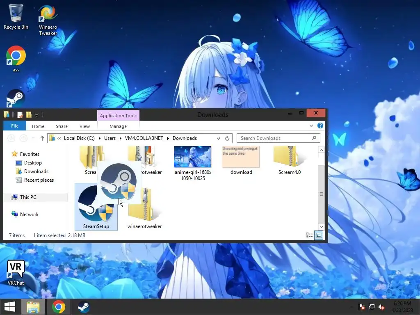Select the download image file
This screenshot has width=420, height=315.
[241, 161]
